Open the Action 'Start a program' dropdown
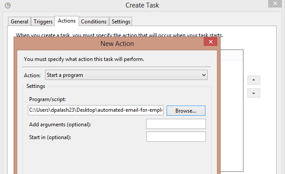 coord(126,75)
